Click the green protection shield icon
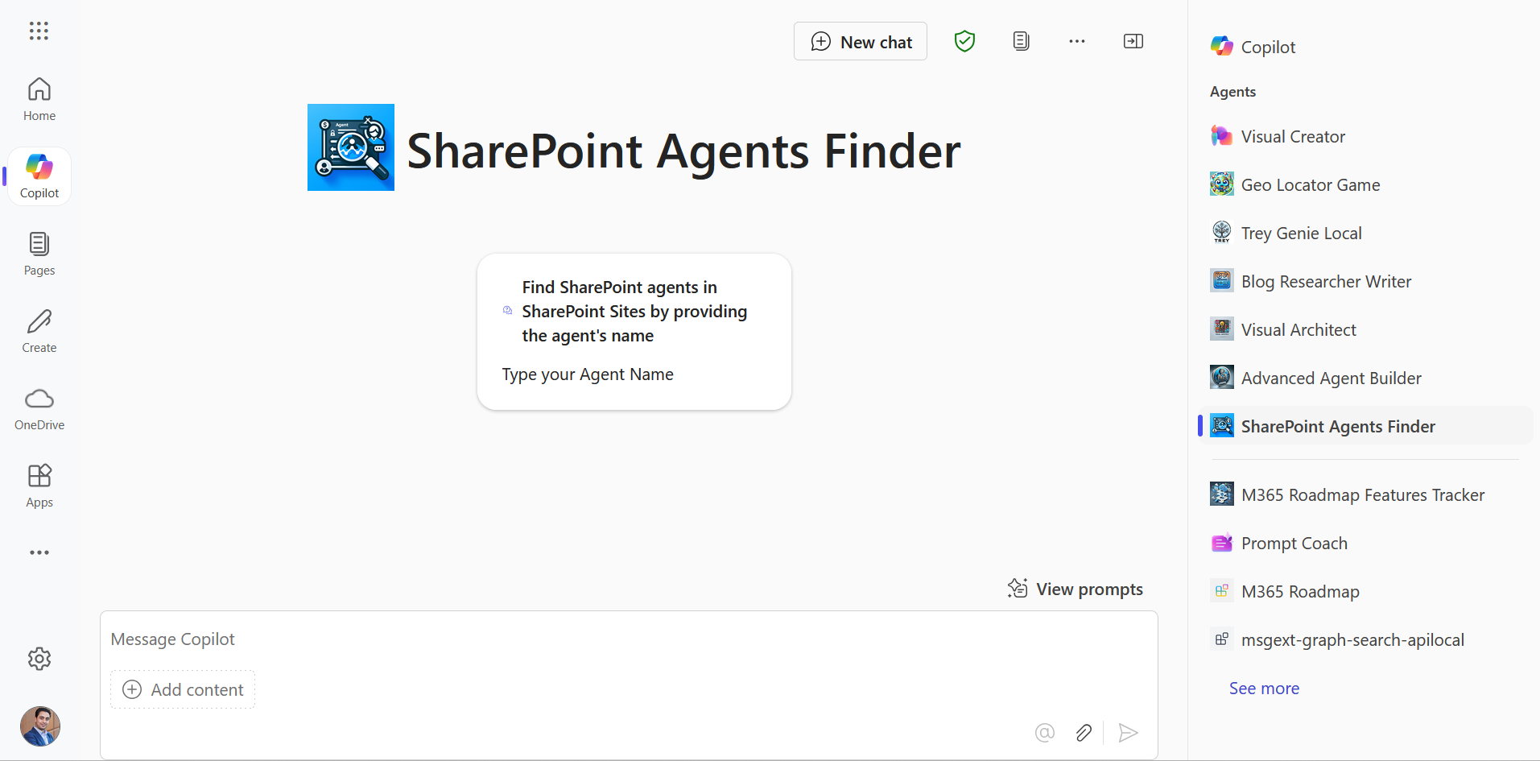1540x761 pixels. tap(964, 41)
